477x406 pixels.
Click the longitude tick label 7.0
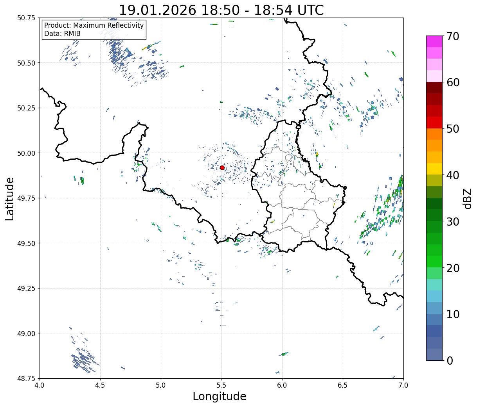[403, 385]
